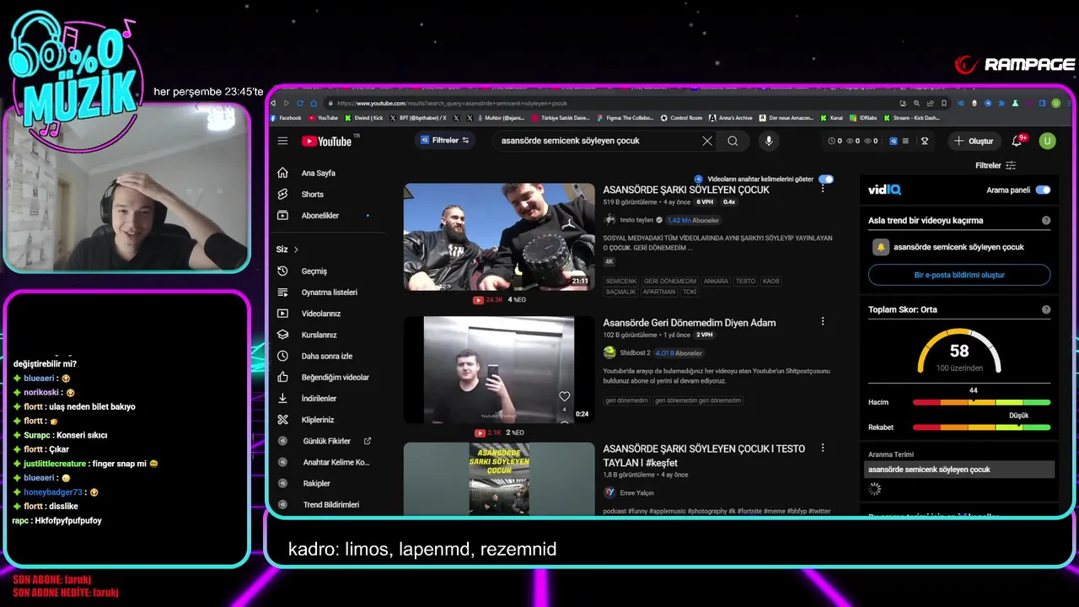Click the magnifier search button
The width and height of the screenshot is (1079, 607).
click(733, 141)
